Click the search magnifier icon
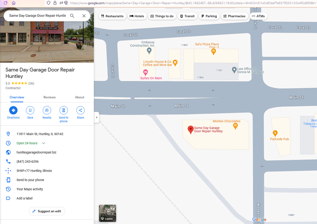Viewport: 317px width, 224px height. (72, 16)
